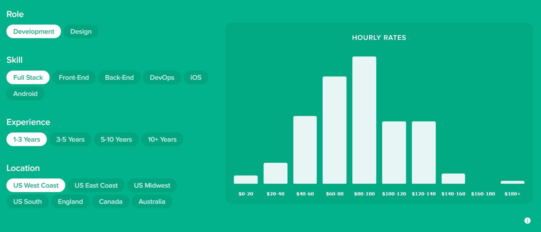Screen dimensions: 541x232
Task: Set experience to 3-5 Years
Action: coord(70,139)
